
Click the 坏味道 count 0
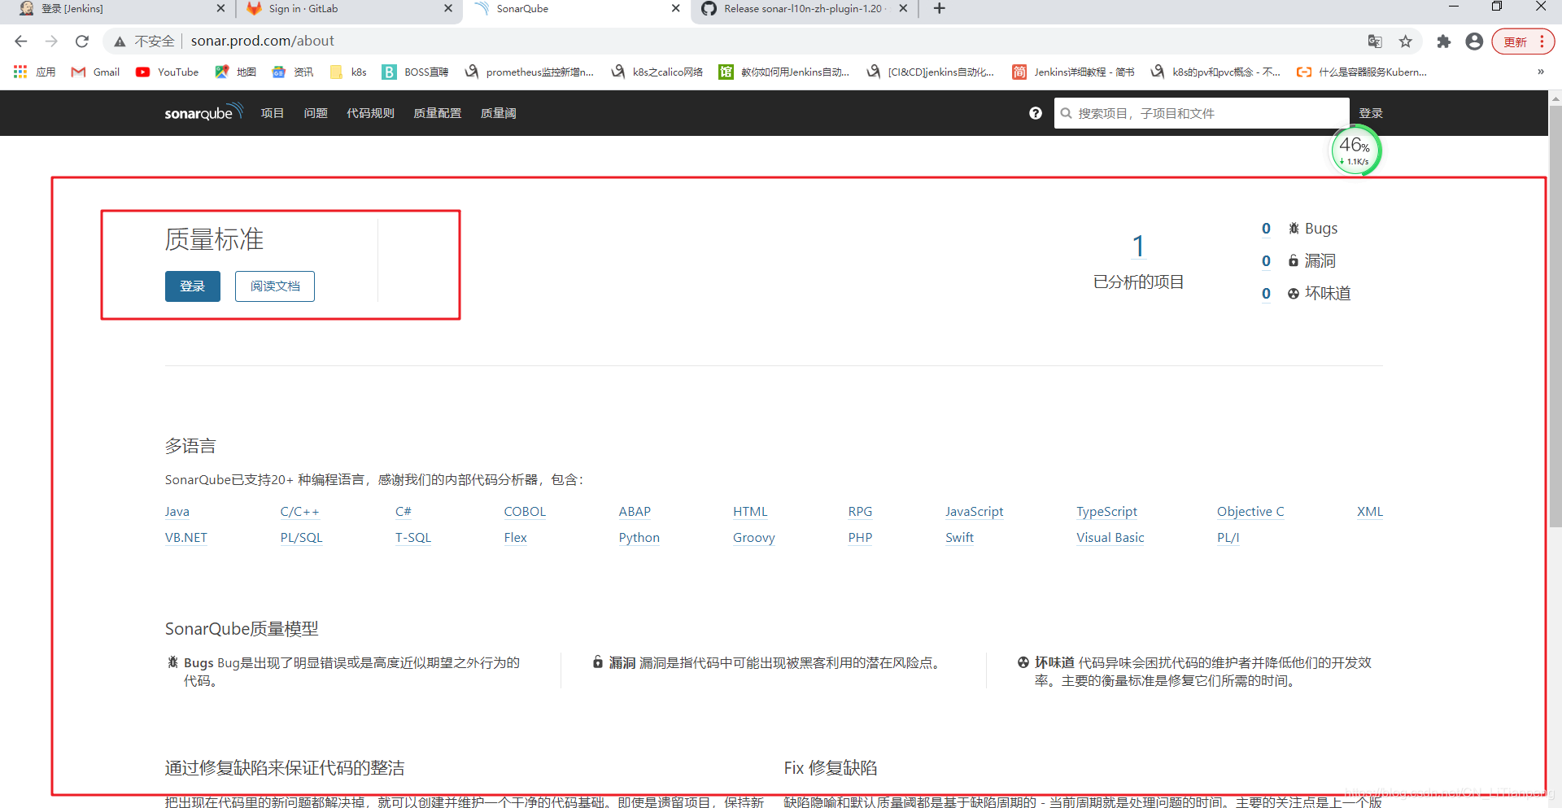[1266, 294]
